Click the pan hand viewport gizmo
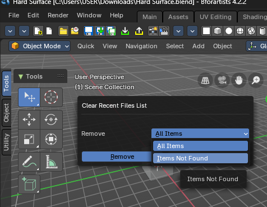This screenshot has height=207, width=267. [239, 80]
